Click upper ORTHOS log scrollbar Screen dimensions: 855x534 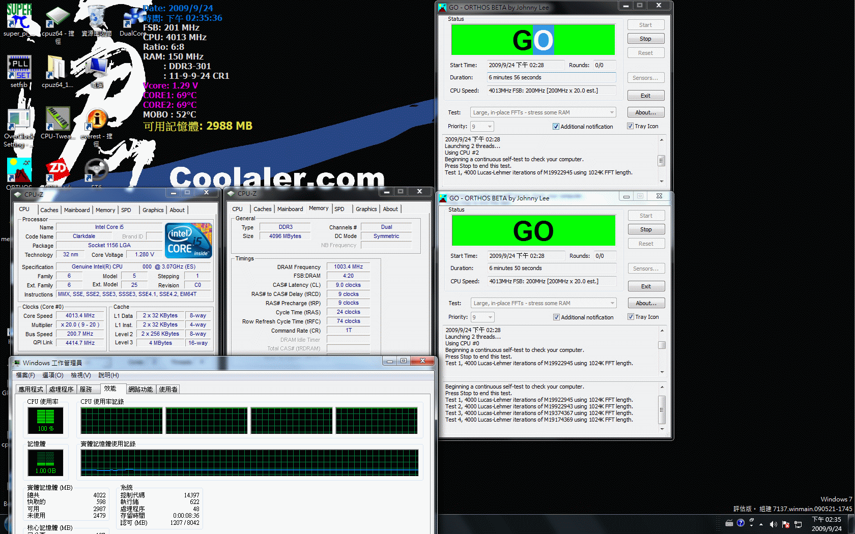pos(662,160)
